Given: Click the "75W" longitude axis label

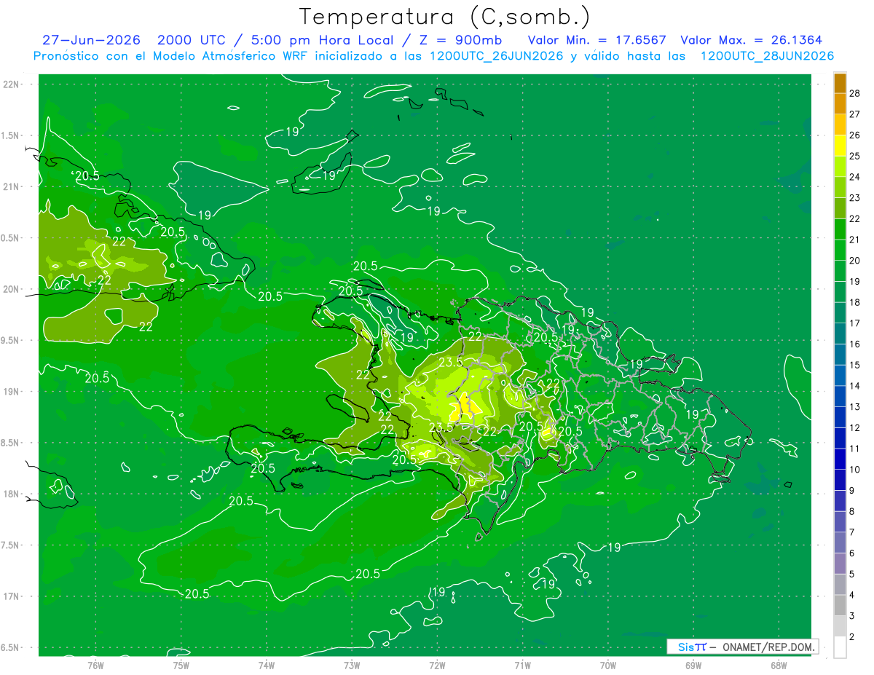Looking at the screenshot, I should [x=181, y=665].
